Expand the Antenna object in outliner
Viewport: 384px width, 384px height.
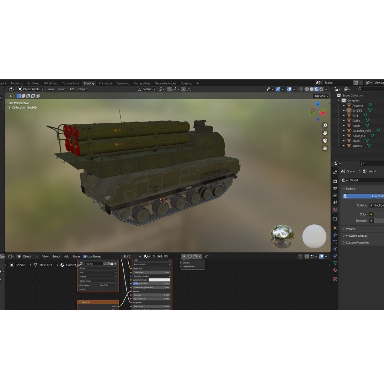click(344, 105)
